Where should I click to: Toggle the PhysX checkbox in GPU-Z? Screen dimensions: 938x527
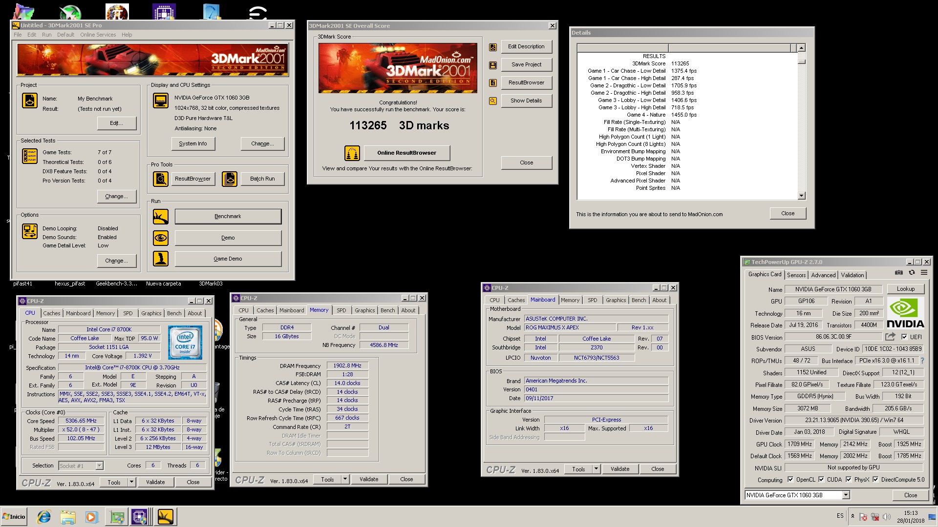(849, 480)
